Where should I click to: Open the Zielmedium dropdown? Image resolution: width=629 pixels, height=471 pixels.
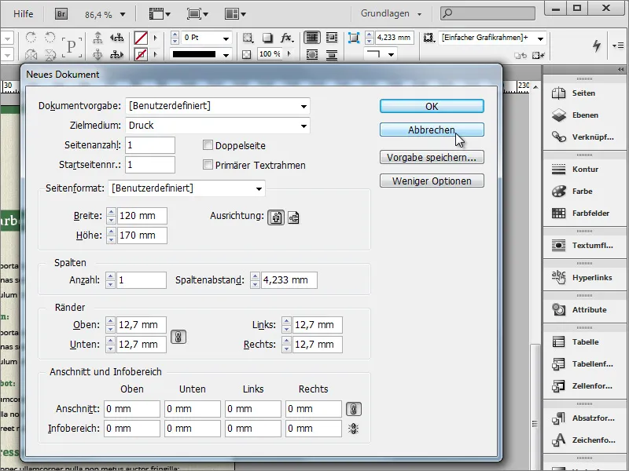coord(218,126)
